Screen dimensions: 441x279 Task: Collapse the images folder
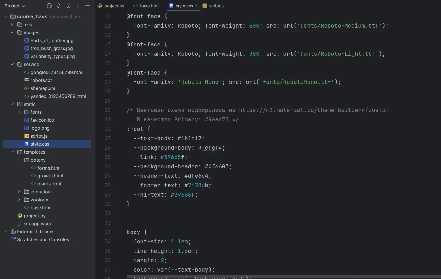pos(12,33)
